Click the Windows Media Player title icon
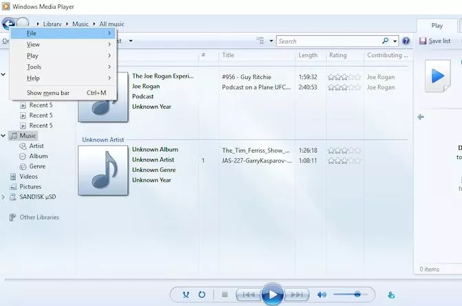Image resolution: width=462 pixels, height=306 pixels. (x=6, y=6)
